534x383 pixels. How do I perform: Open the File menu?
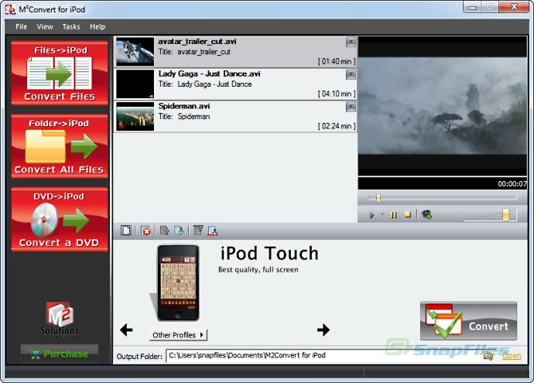click(21, 26)
